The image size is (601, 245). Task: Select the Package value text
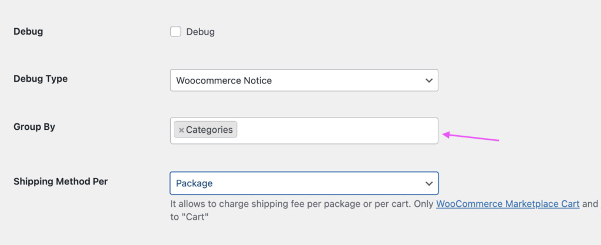[x=194, y=183]
